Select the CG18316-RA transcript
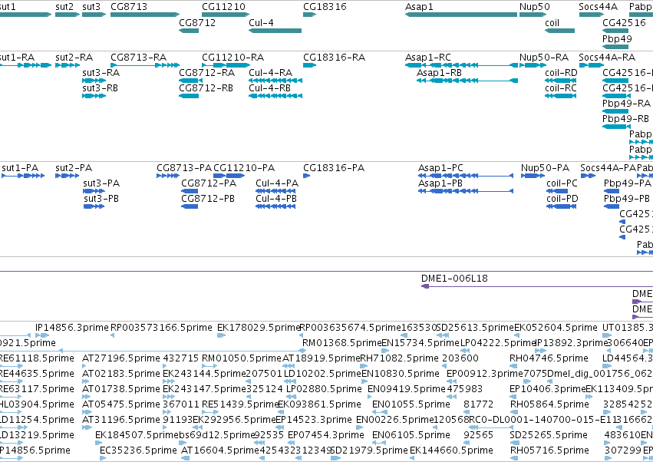The width and height of the screenshot is (653, 462). pyautogui.click(x=309, y=65)
